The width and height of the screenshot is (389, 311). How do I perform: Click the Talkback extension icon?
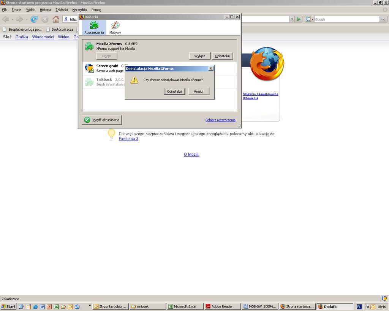point(89,82)
